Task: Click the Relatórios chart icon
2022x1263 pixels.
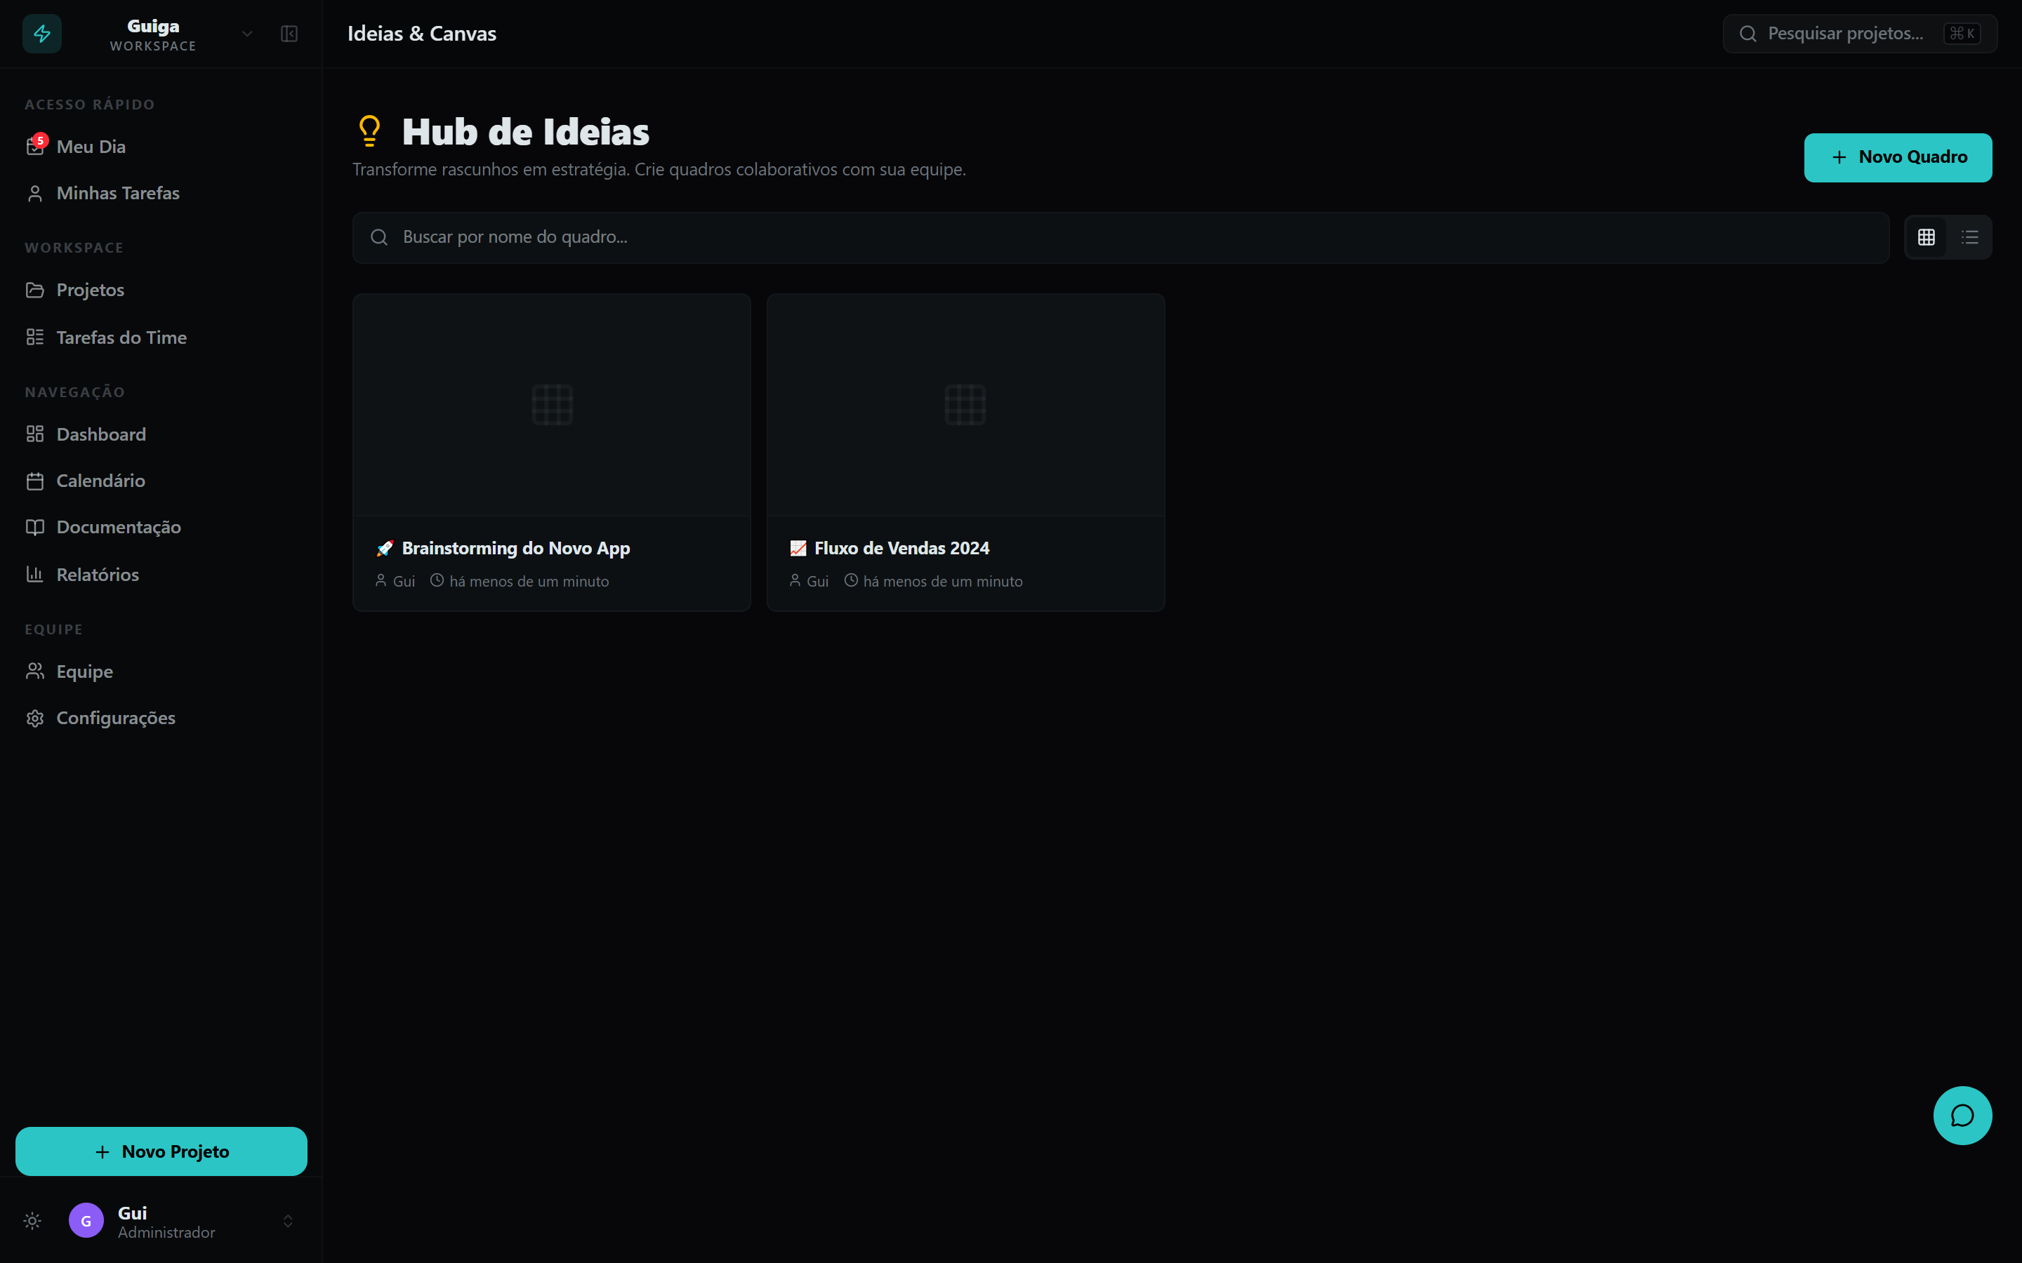Action: coord(34,574)
